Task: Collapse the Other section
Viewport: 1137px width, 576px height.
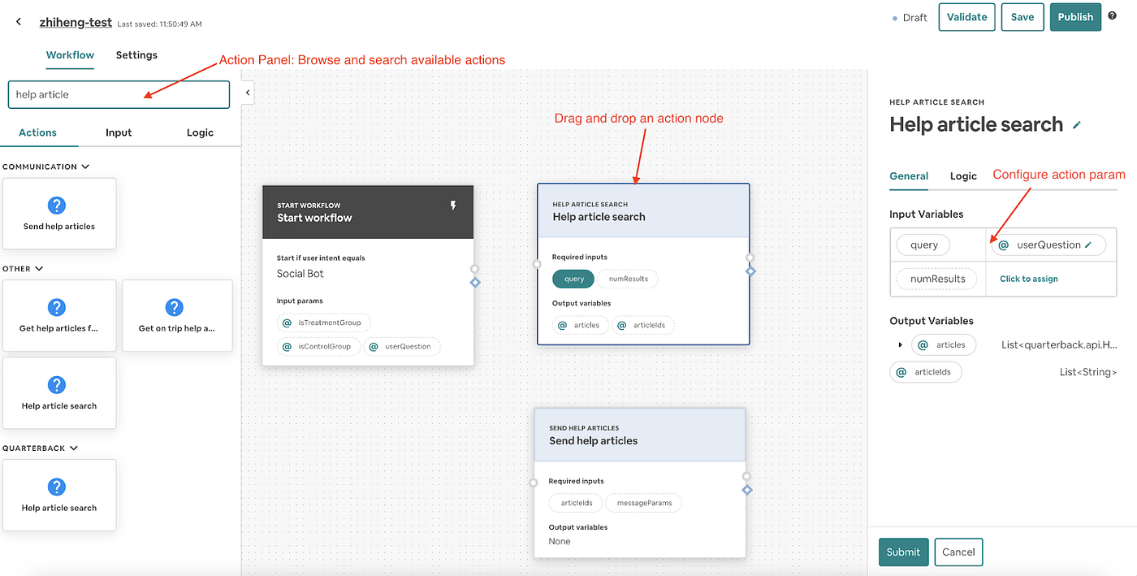Action: click(39, 268)
